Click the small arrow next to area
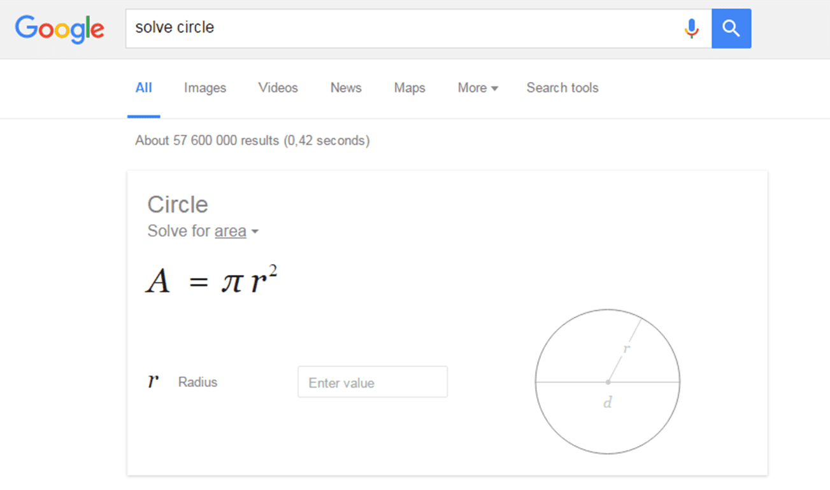The image size is (830, 490). [255, 232]
